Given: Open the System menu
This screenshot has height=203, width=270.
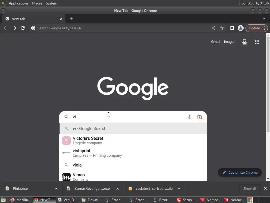Looking at the screenshot, I should [51, 3].
